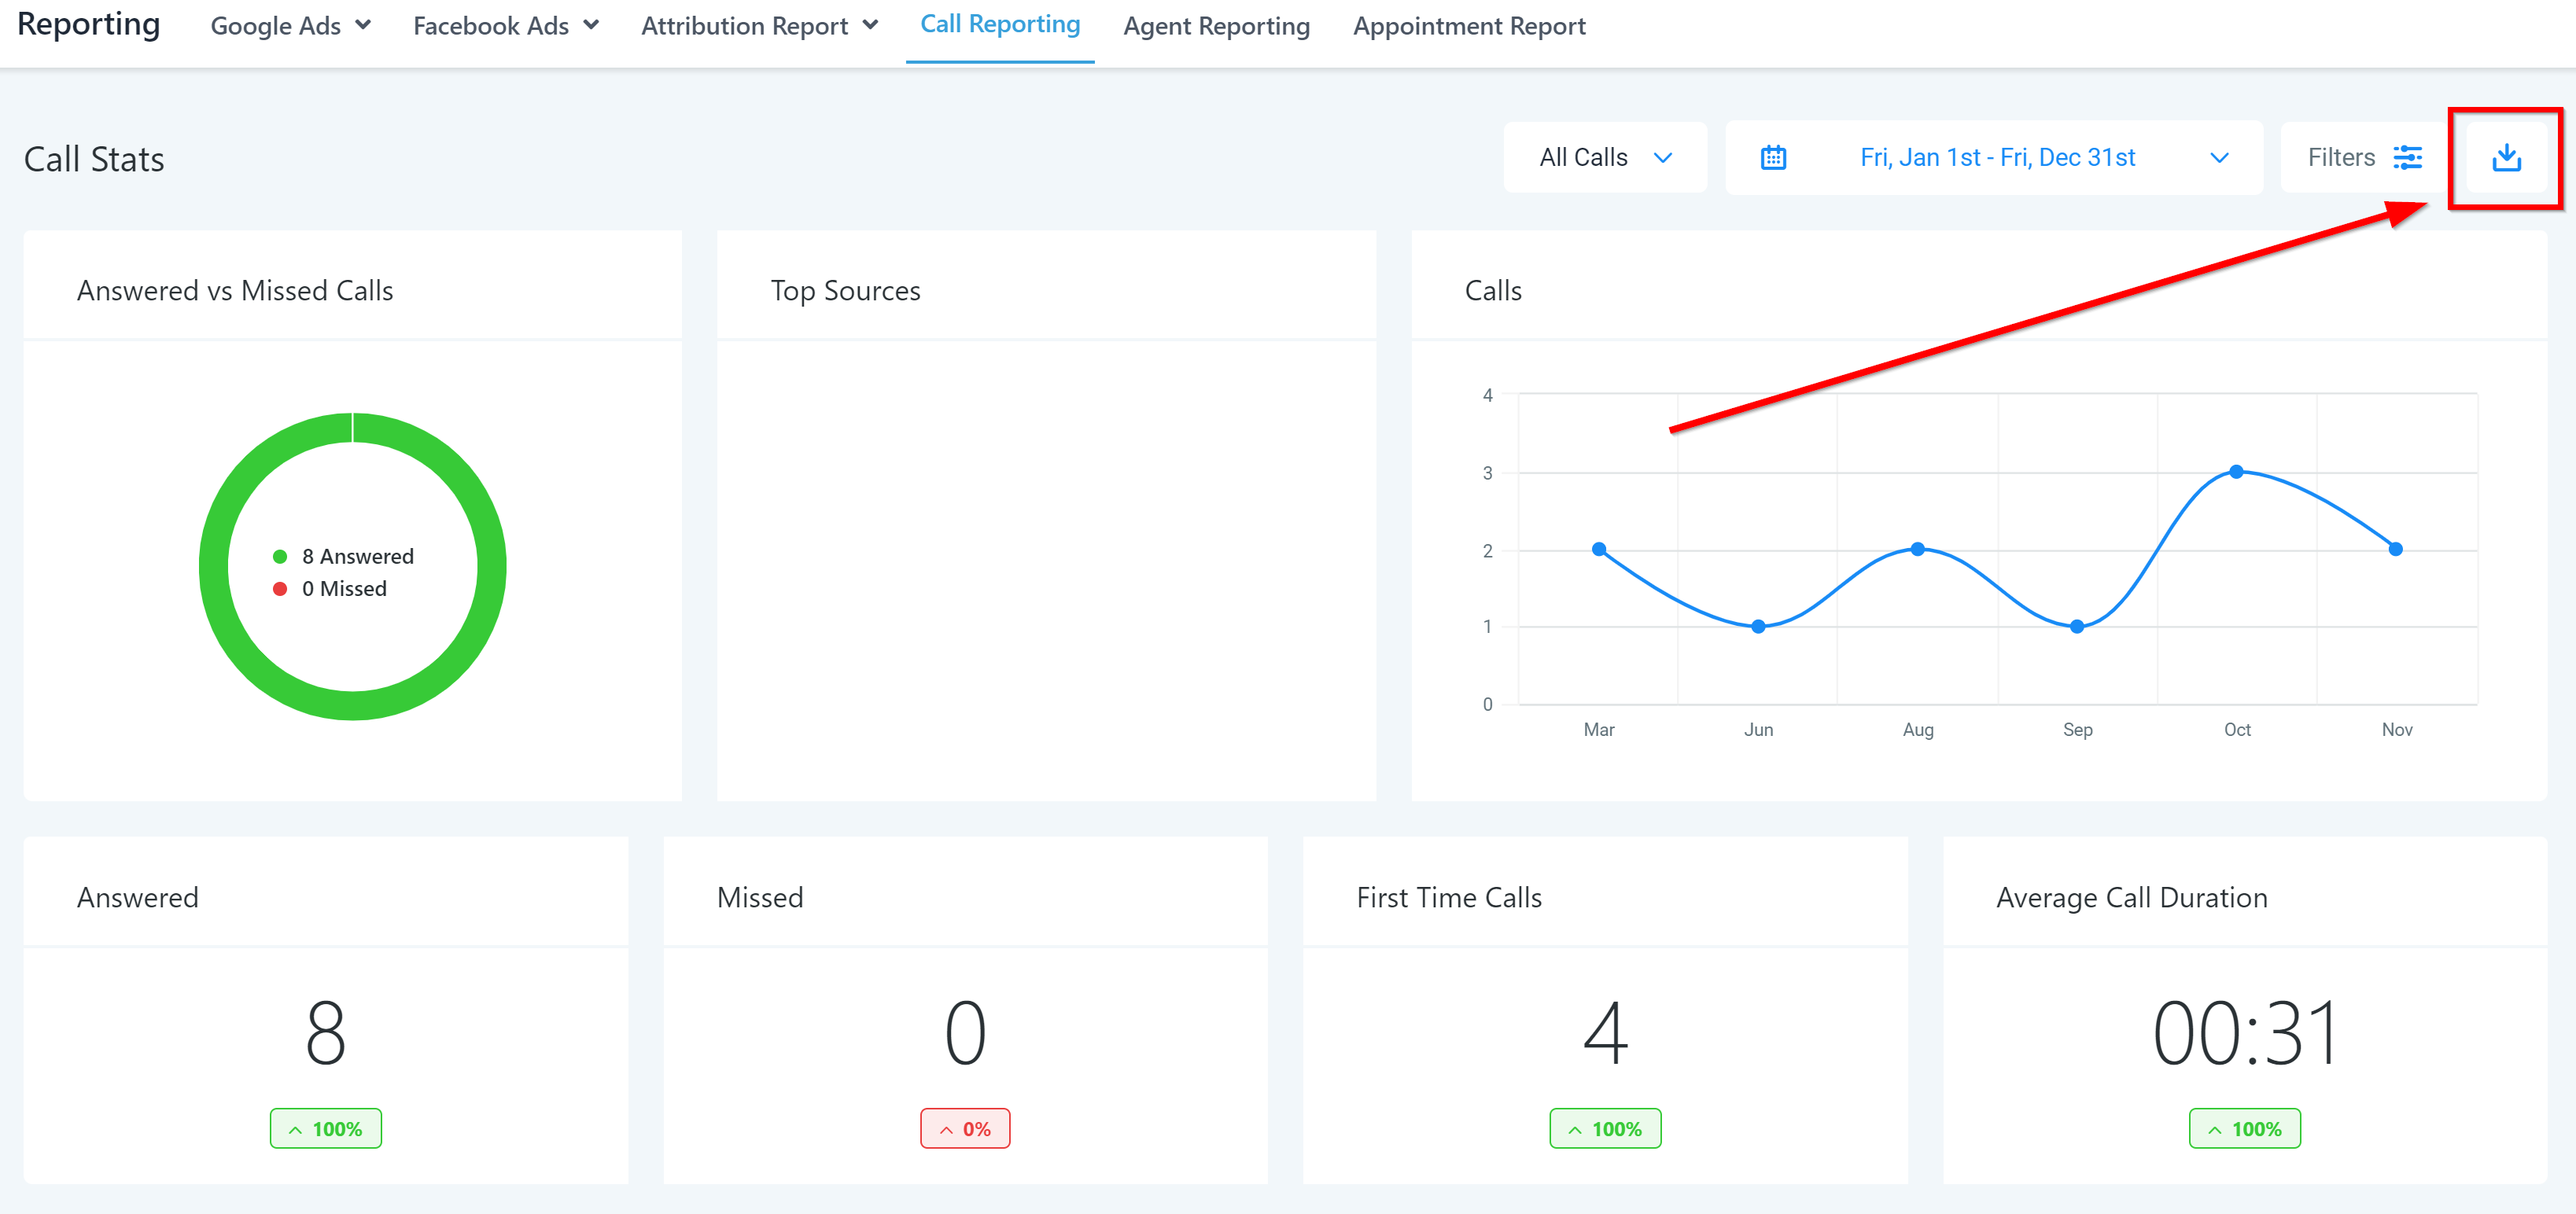Click the download export icon

point(2505,158)
